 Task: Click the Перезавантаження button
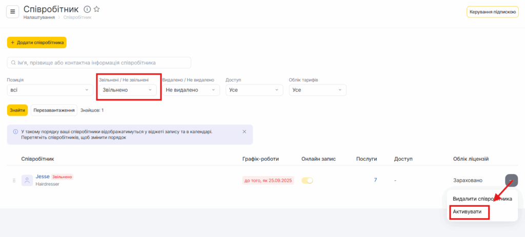click(54, 110)
